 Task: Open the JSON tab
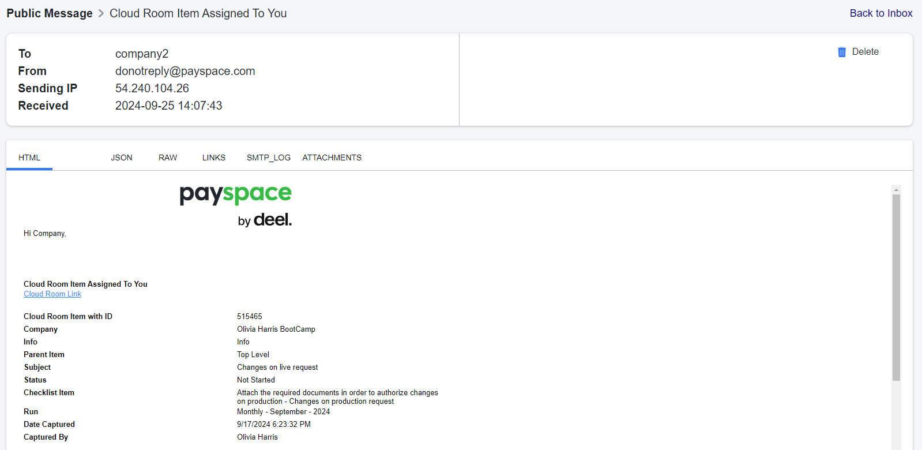tap(122, 157)
